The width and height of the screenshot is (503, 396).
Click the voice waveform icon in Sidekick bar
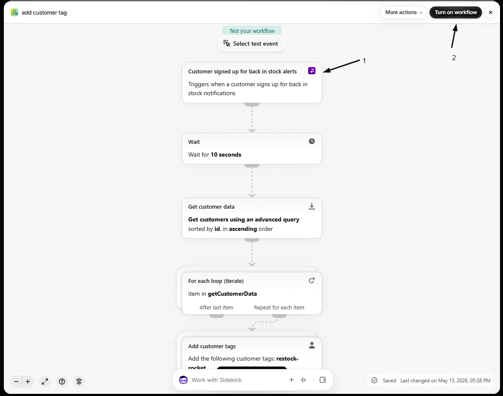(303, 380)
